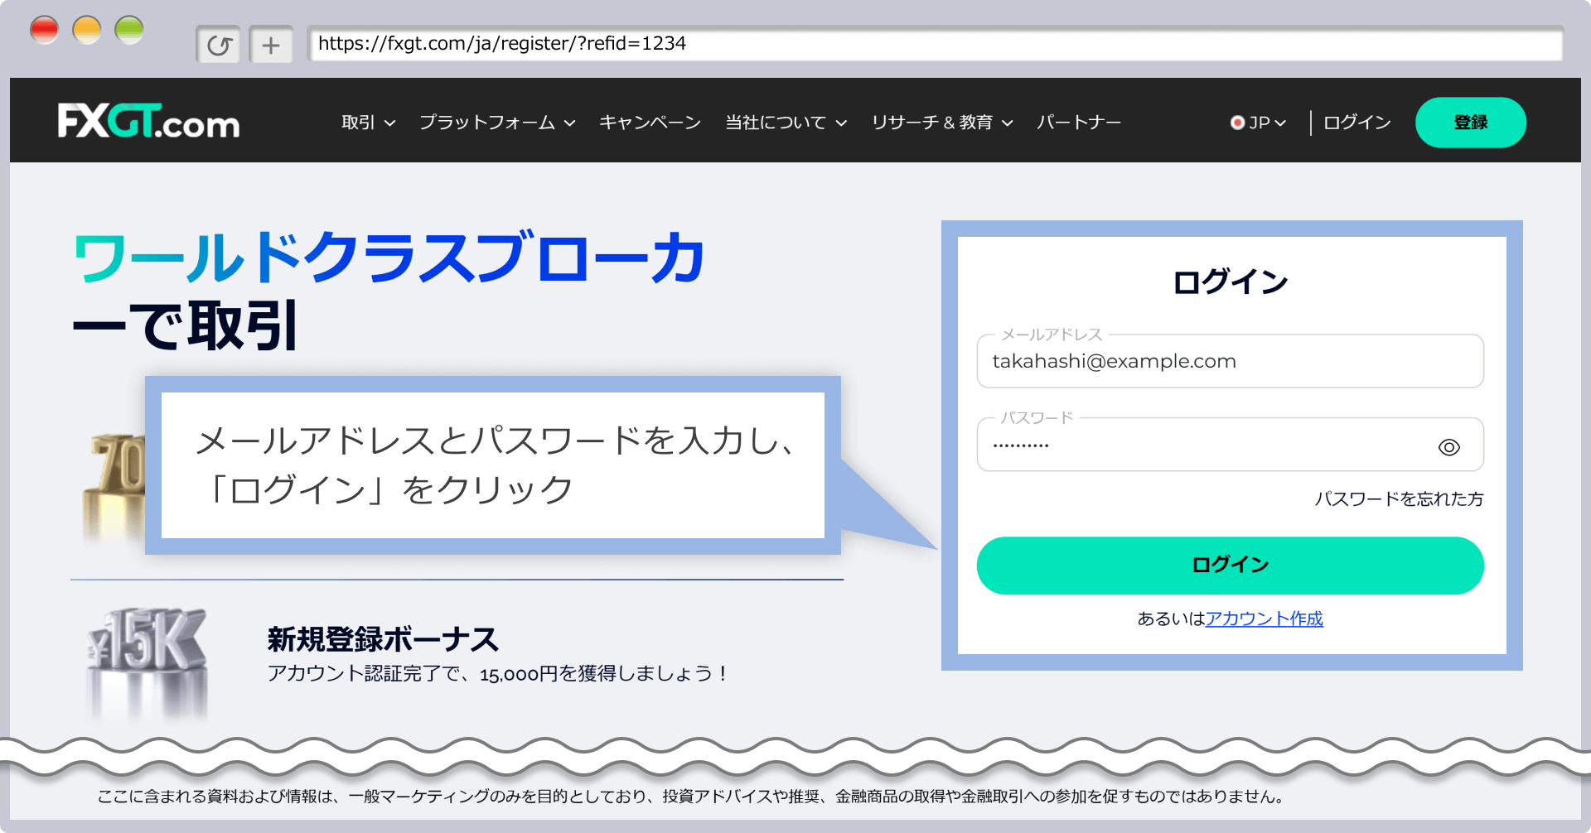Open a new tab with the plus icon

click(x=271, y=44)
